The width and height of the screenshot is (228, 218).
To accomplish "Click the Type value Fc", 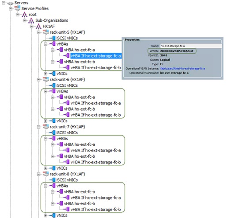I will pyautogui.click(x=162, y=64).
